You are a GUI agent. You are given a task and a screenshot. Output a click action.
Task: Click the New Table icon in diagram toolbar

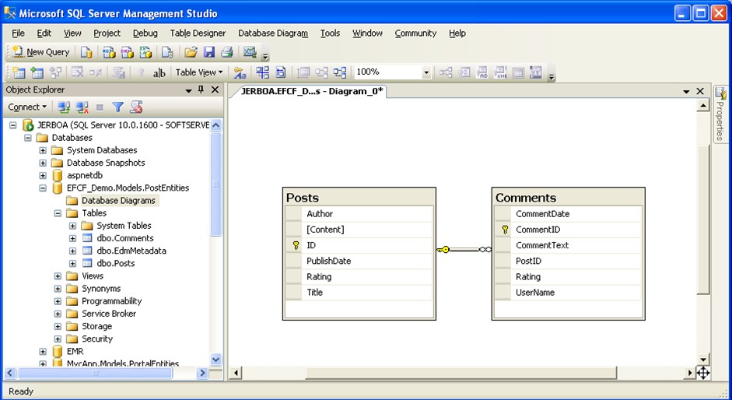19,72
